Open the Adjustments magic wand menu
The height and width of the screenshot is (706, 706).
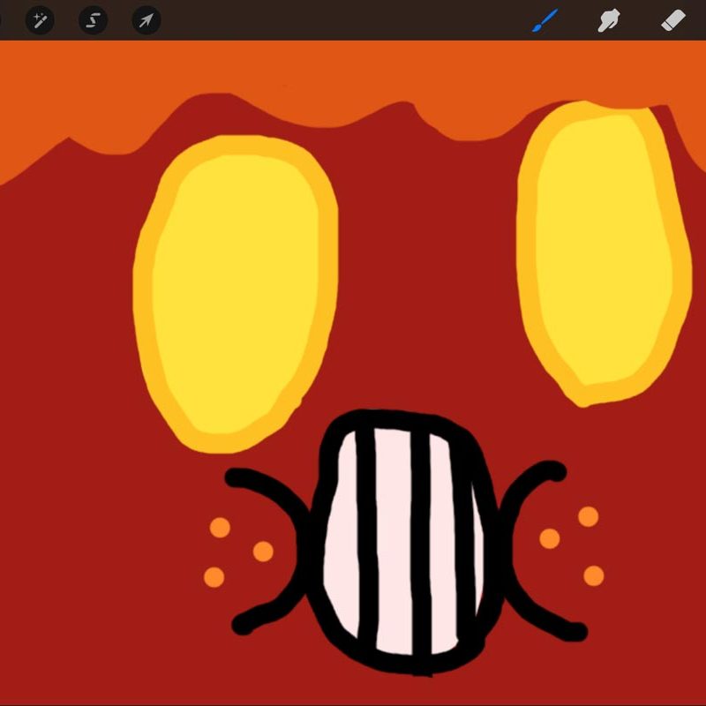(40, 19)
